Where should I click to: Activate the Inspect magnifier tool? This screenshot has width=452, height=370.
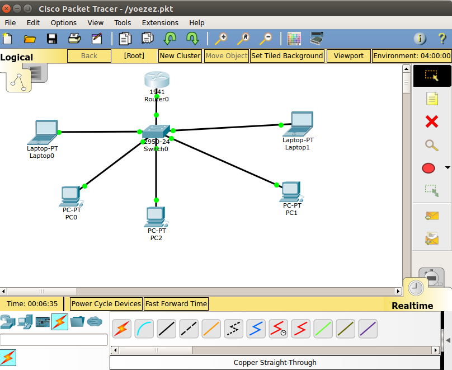[431, 145]
